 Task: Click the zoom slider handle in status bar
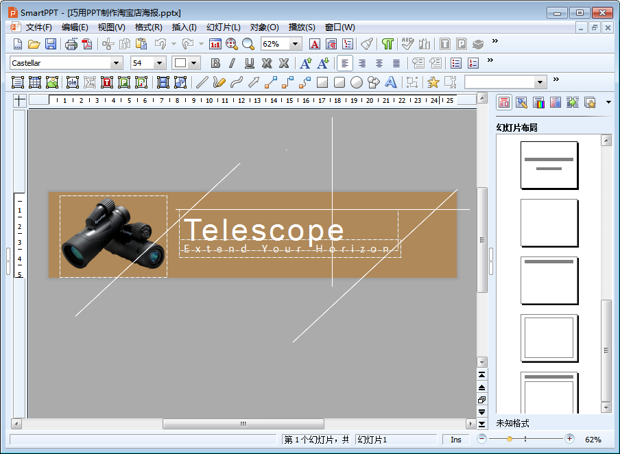coord(510,439)
